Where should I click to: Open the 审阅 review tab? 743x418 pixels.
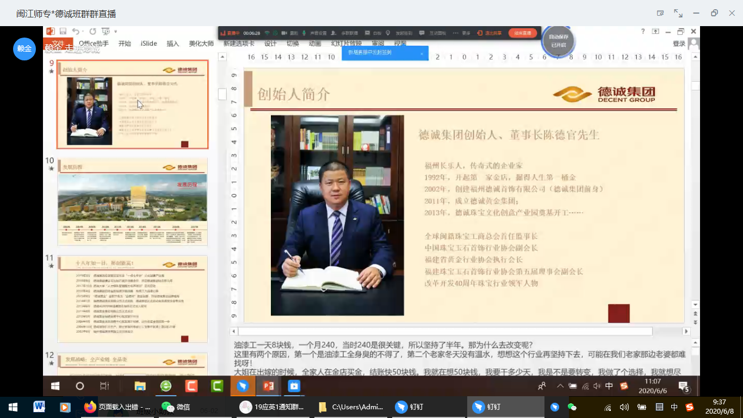click(x=377, y=44)
